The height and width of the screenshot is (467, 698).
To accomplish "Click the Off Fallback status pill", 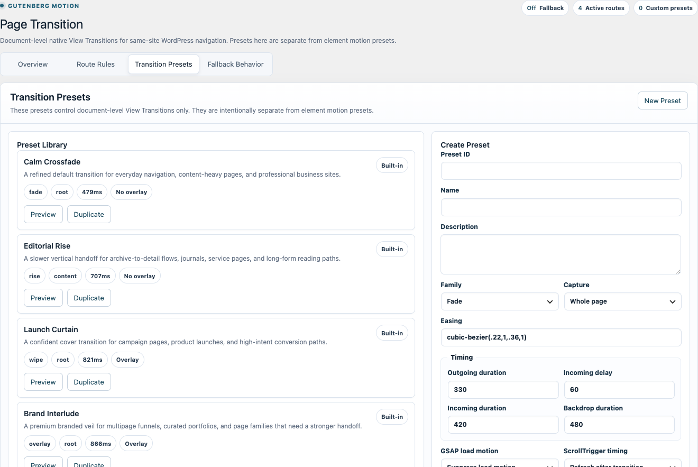I will point(545,8).
